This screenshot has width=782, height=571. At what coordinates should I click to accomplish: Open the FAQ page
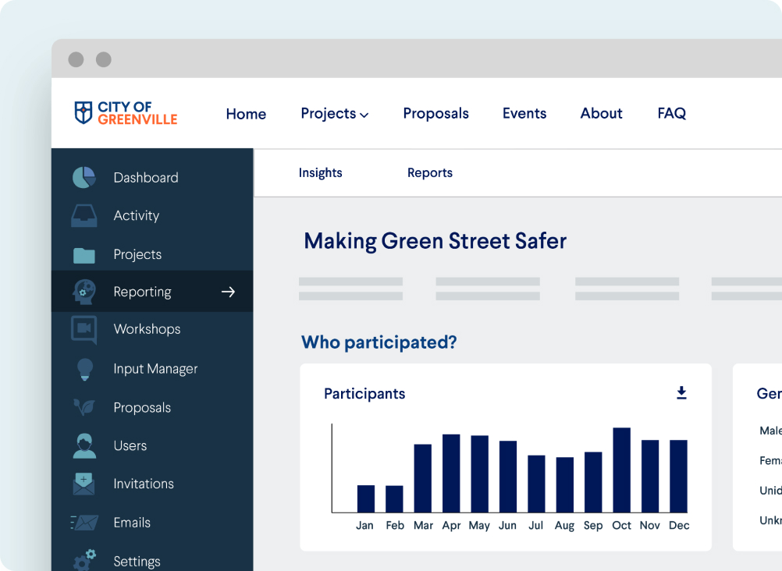click(671, 114)
